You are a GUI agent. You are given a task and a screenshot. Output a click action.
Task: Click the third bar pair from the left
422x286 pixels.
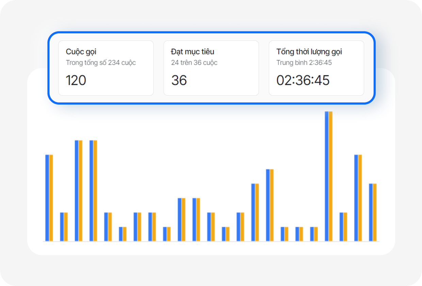coord(79,191)
